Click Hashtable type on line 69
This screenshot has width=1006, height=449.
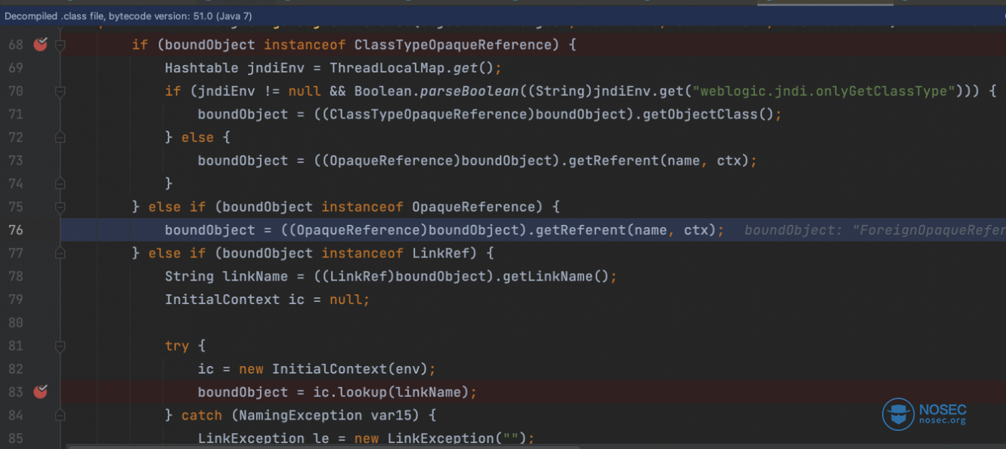[x=202, y=68]
